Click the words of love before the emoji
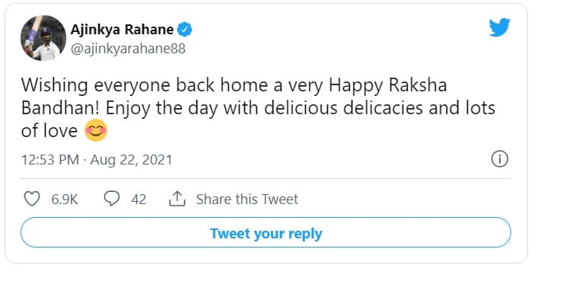Viewport: 563px width, 281px height. 49,130
